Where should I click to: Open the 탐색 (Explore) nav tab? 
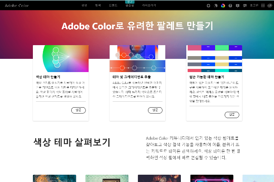[98, 5]
